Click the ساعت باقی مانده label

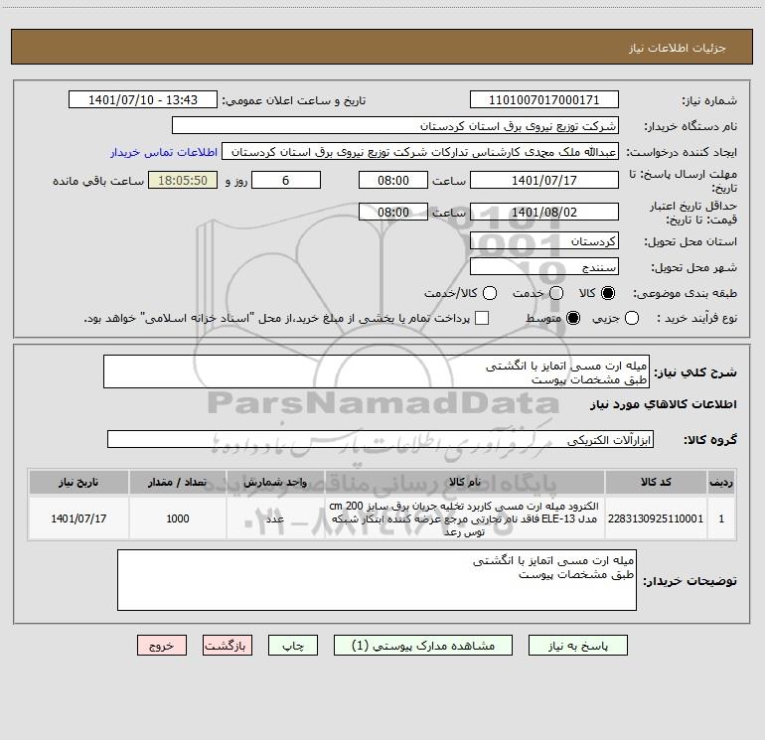coord(98,181)
